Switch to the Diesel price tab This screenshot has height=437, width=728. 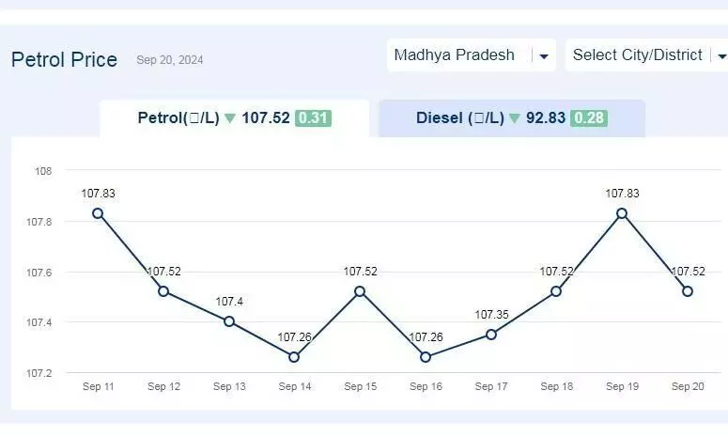tap(512, 118)
